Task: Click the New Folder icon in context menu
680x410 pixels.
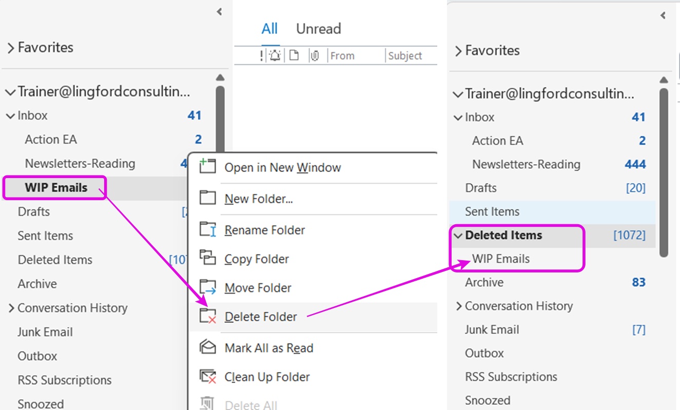Action: [207, 198]
